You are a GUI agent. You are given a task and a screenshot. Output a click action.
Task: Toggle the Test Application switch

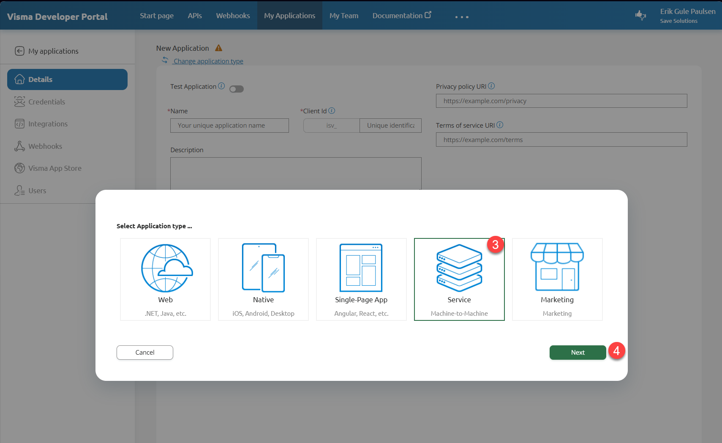pos(237,89)
